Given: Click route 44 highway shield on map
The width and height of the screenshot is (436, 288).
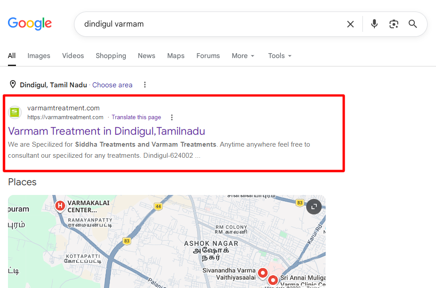Looking at the screenshot, I should pyautogui.click(x=158, y=206).
